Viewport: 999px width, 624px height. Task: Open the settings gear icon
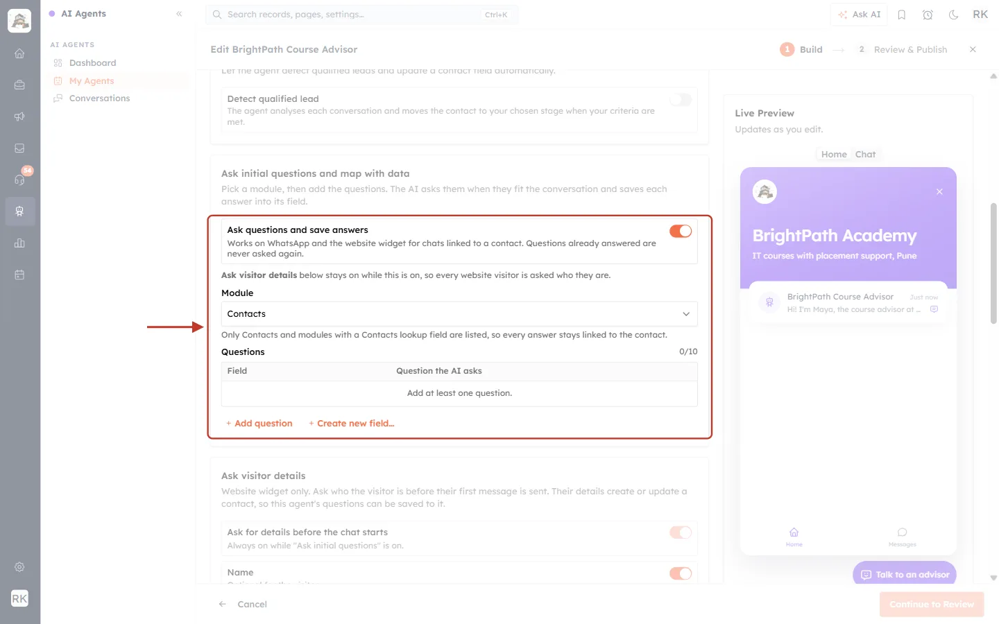19,567
